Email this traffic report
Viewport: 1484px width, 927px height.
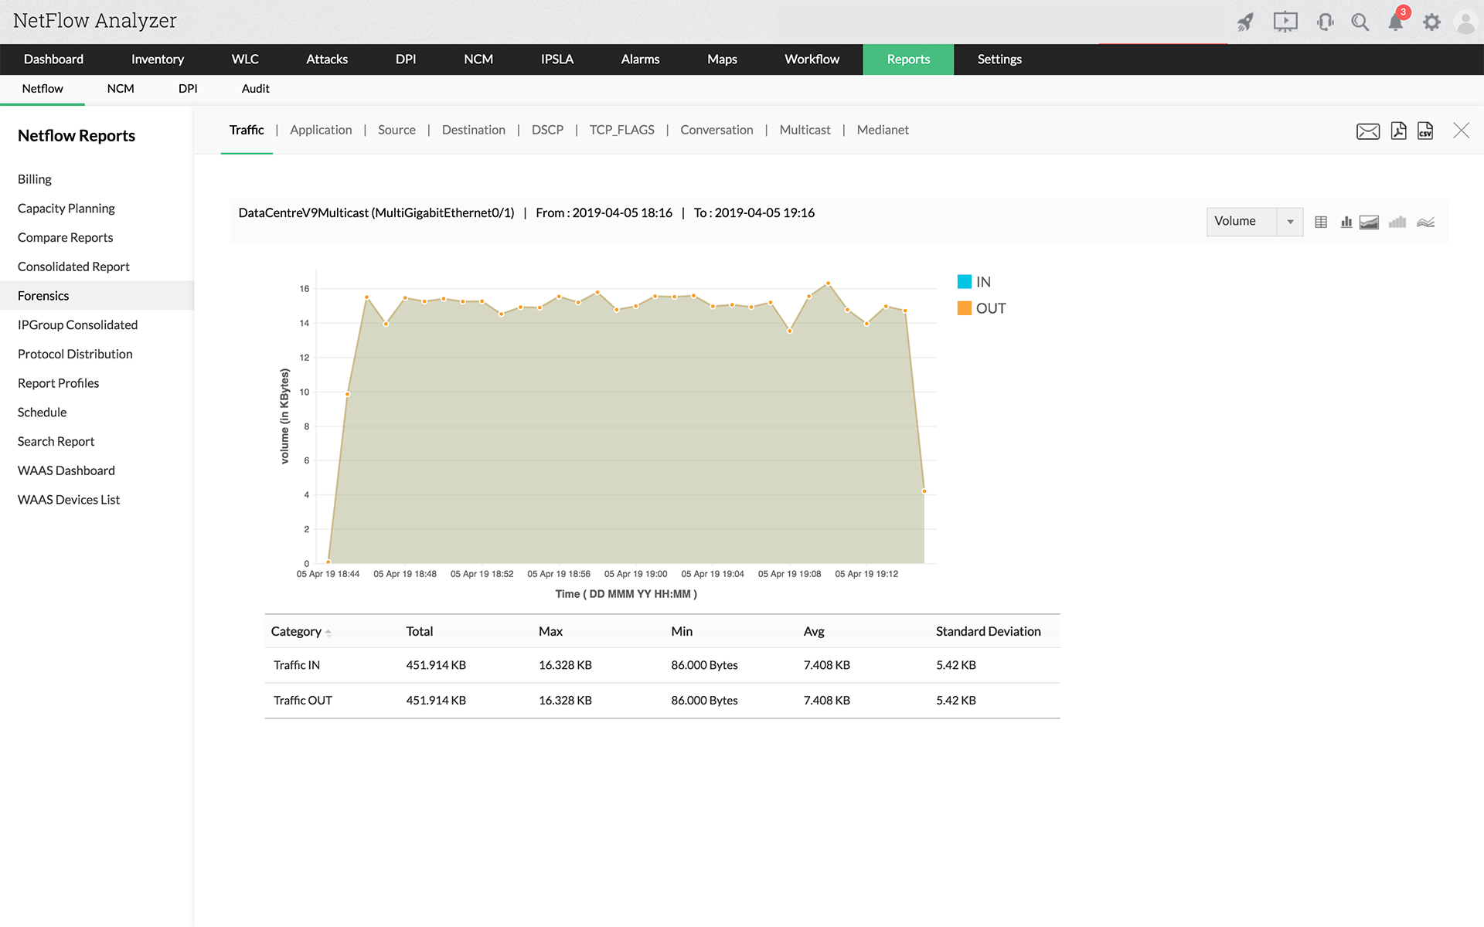click(x=1367, y=131)
